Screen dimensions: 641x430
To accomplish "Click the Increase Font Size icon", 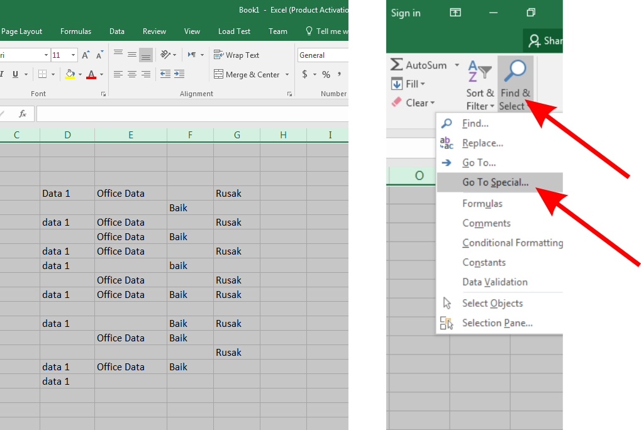I will pos(85,55).
